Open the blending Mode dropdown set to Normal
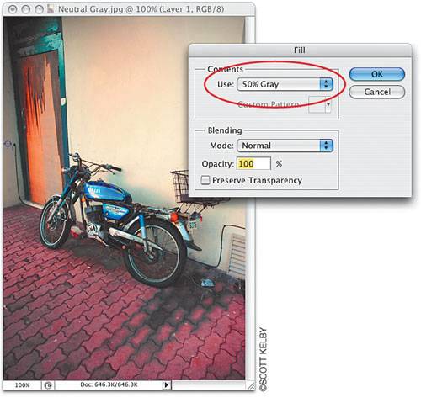Image resolution: width=421 pixels, height=403 pixels. tap(285, 146)
